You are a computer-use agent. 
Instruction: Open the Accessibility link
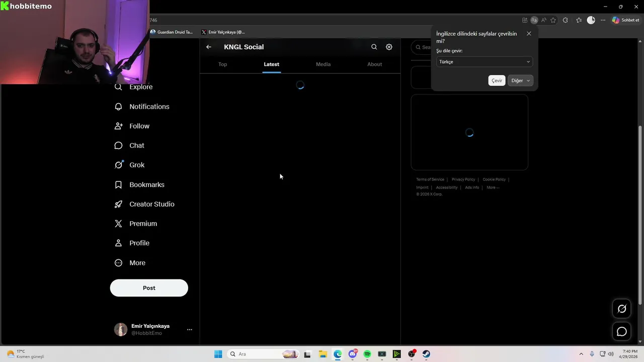click(x=447, y=188)
